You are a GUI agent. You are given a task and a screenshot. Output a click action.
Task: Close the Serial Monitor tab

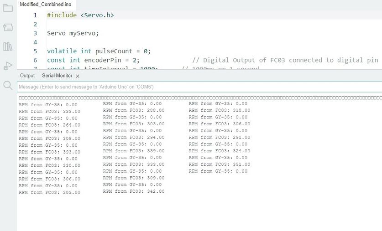[x=78, y=76]
